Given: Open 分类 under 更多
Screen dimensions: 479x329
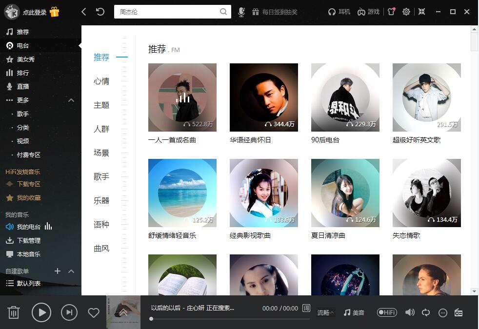Looking at the screenshot, I should [23, 127].
